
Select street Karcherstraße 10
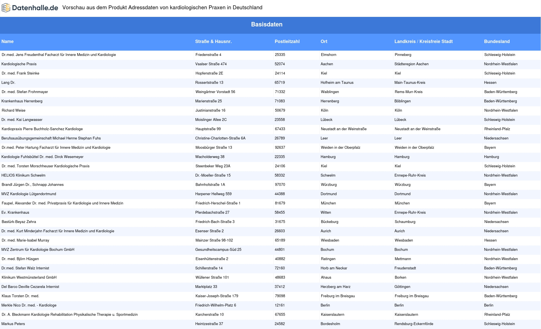coord(209,315)
